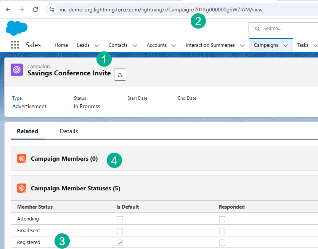Screen dimensions: 318x249
Task: Click the purple Campaign record icon
Action: (17, 70)
